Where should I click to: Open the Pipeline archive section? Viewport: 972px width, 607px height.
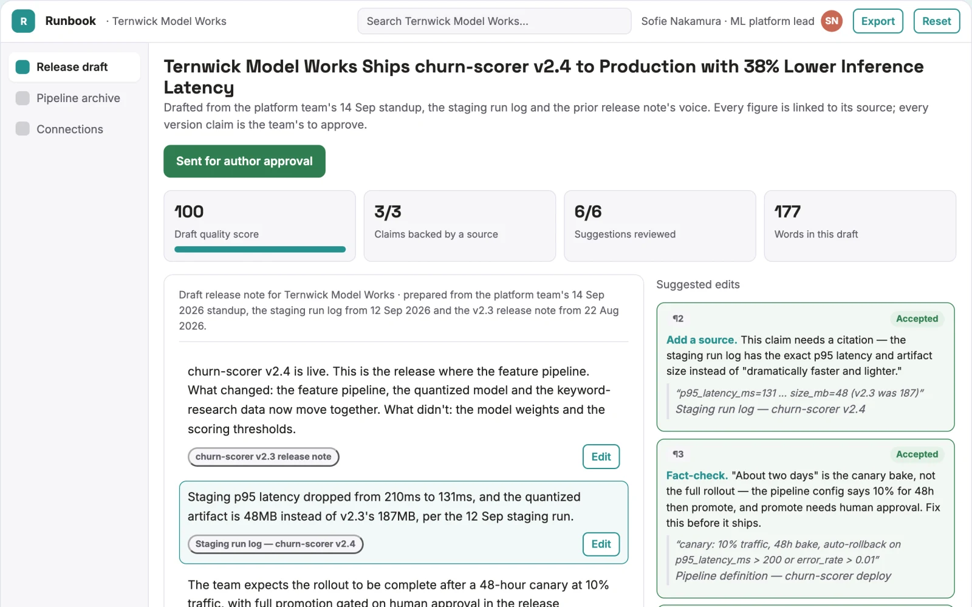[74, 98]
